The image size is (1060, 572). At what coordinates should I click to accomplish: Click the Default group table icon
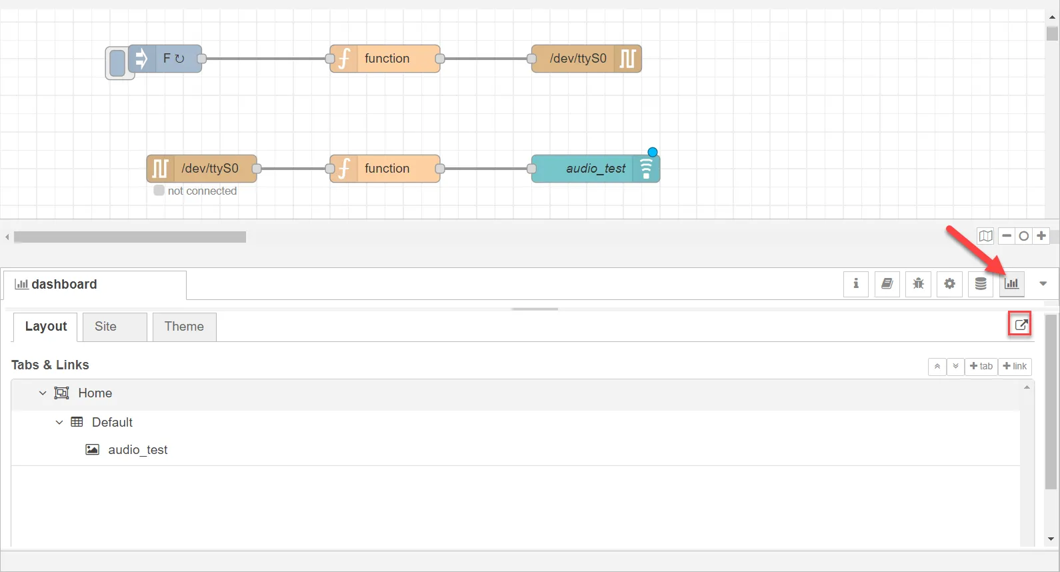point(77,423)
